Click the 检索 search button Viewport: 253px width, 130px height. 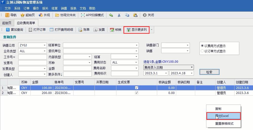point(209,72)
